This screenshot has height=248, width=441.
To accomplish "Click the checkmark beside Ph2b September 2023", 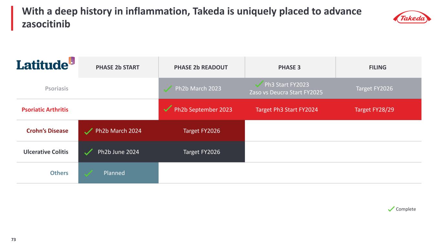I will [x=167, y=109].
